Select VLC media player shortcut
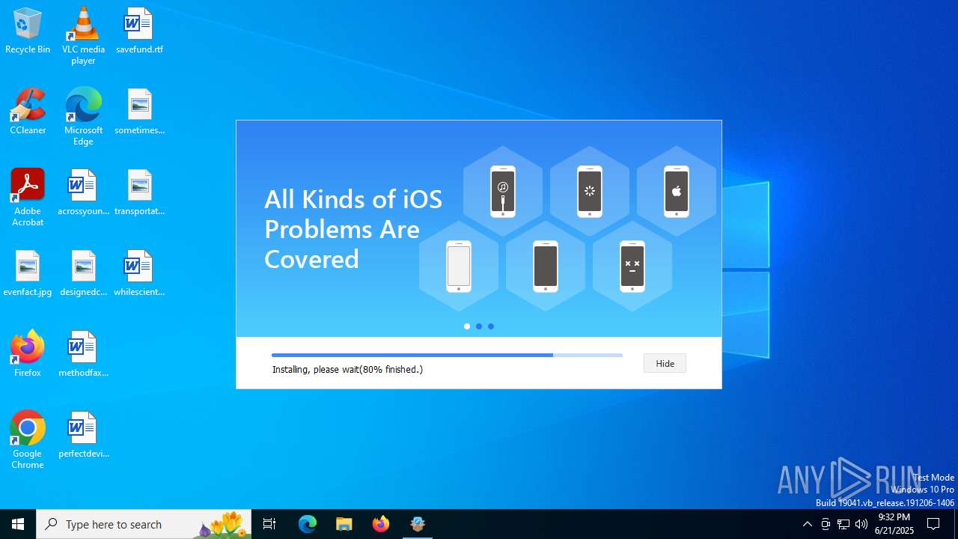The width and height of the screenshot is (958, 539). tap(83, 36)
